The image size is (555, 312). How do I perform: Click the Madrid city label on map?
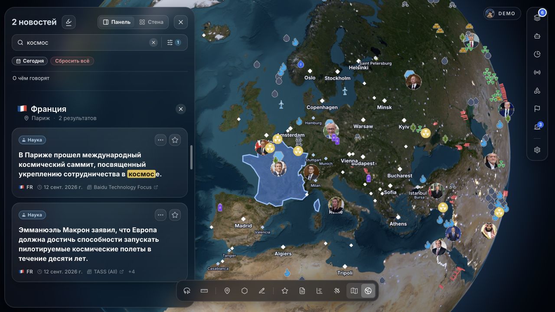[243, 226]
